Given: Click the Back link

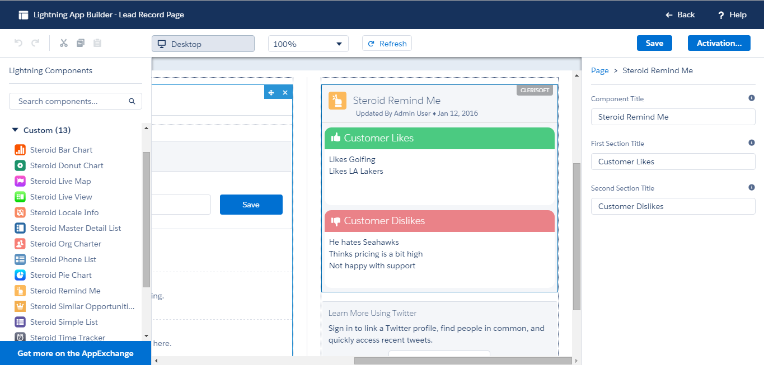Looking at the screenshot, I should tap(680, 15).
